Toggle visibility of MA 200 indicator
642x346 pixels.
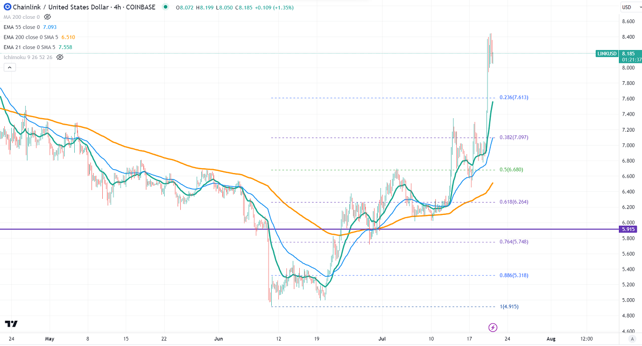47,17
